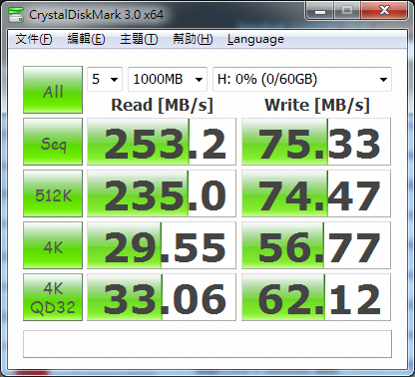The height and width of the screenshot is (377, 415).
Task: Select the 4K QD32 read result 33.06
Action: pyautogui.click(x=162, y=297)
